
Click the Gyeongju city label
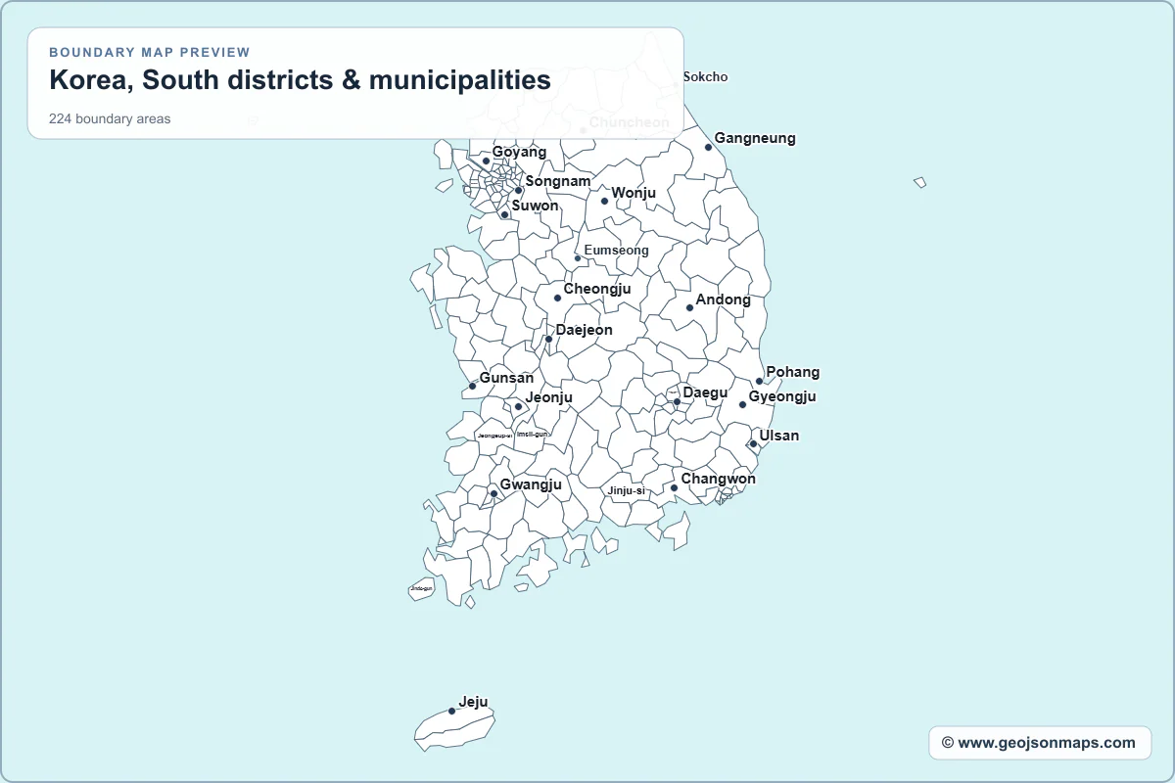pos(781,396)
